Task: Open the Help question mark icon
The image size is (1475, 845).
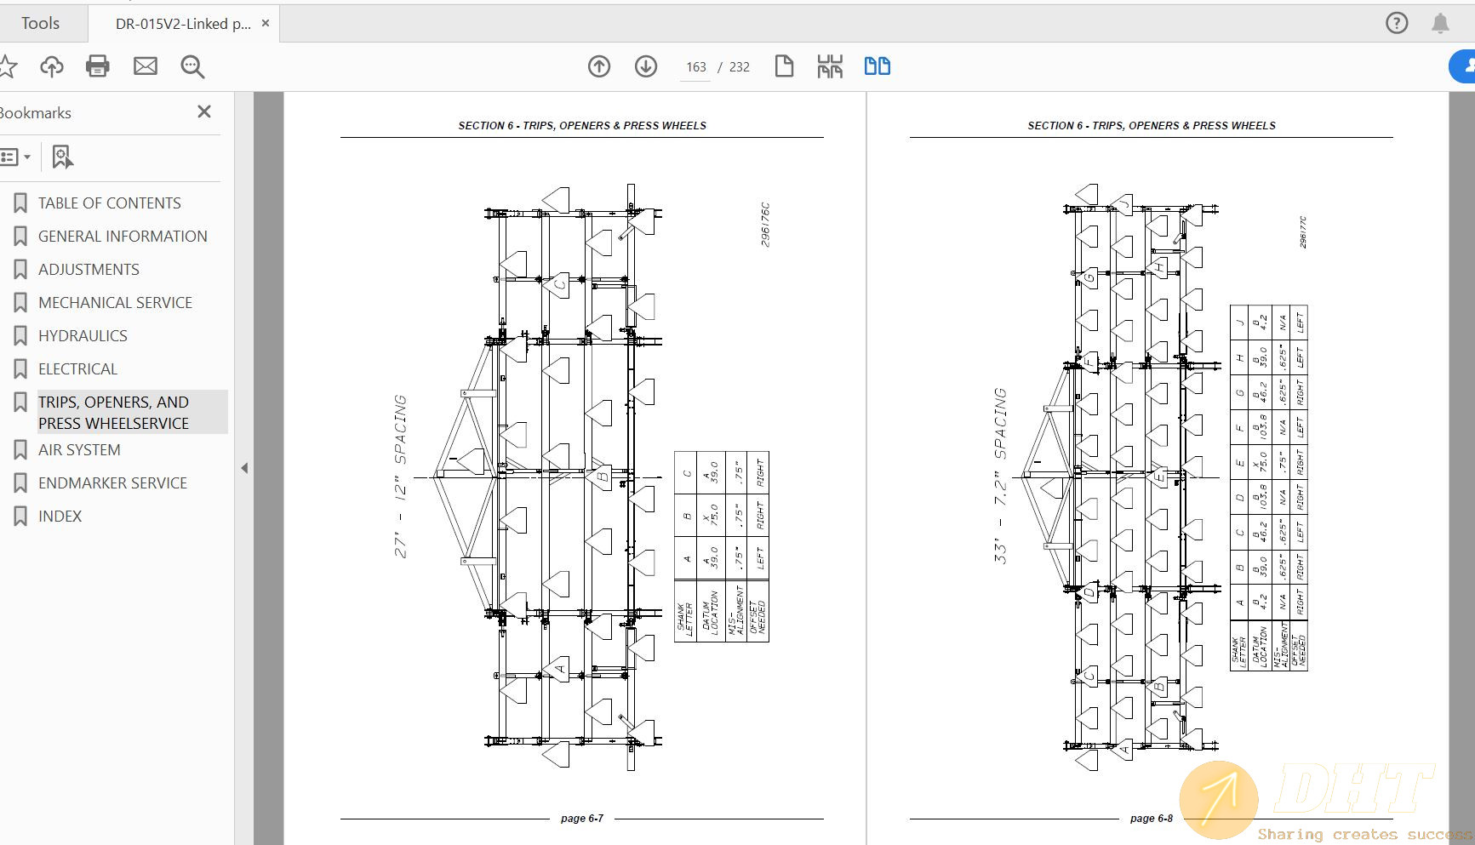Action: click(x=1397, y=23)
